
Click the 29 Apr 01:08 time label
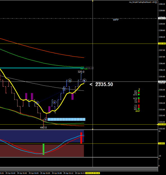pos(57,173)
